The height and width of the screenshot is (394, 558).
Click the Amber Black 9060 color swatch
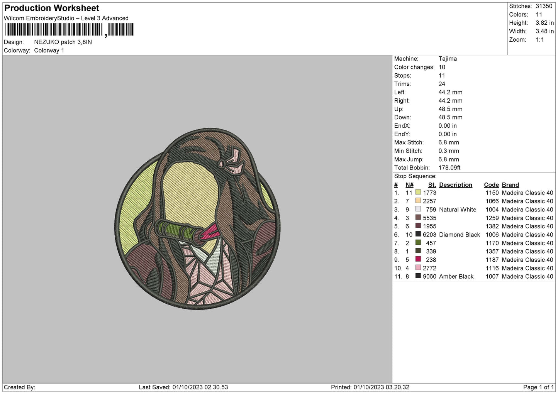(418, 276)
